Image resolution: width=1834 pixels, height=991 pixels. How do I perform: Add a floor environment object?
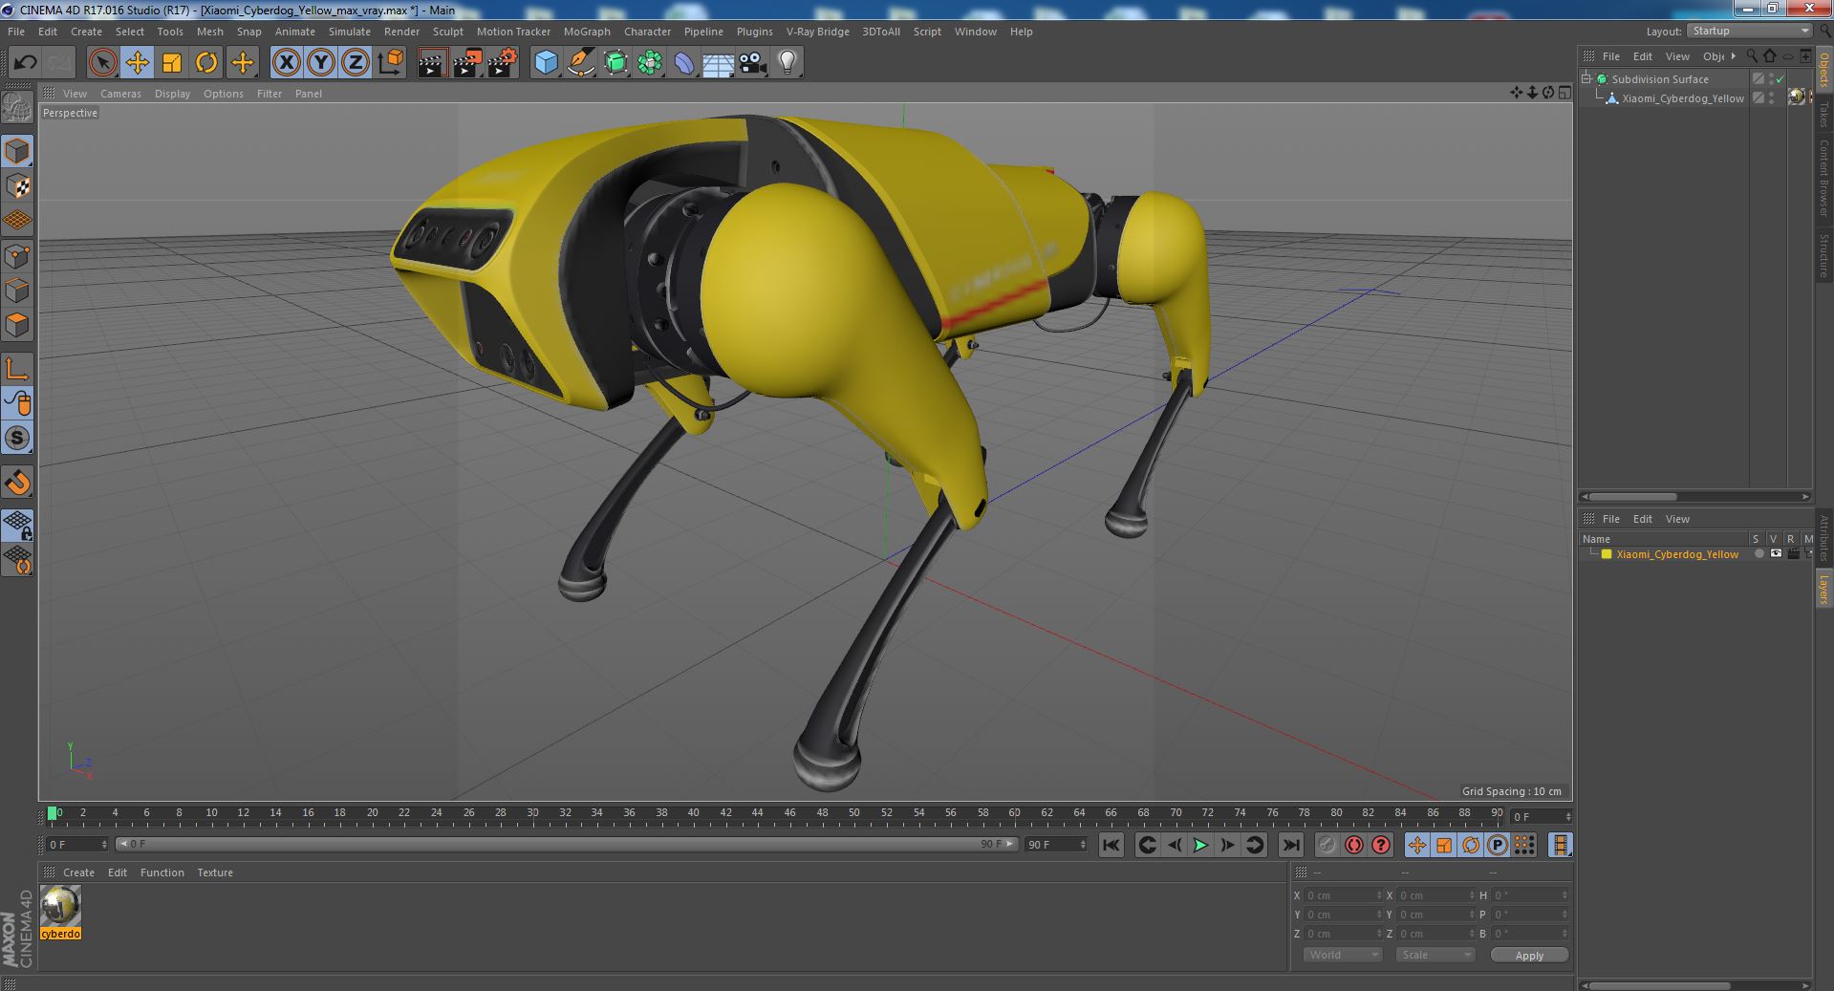click(x=718, y=63)
